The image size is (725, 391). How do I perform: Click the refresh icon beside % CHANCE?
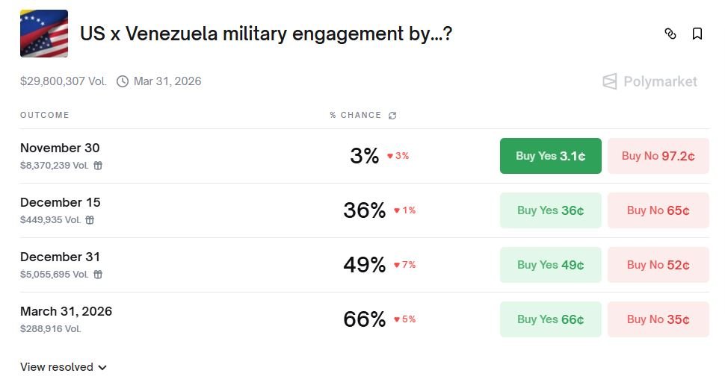pos(392,116)
